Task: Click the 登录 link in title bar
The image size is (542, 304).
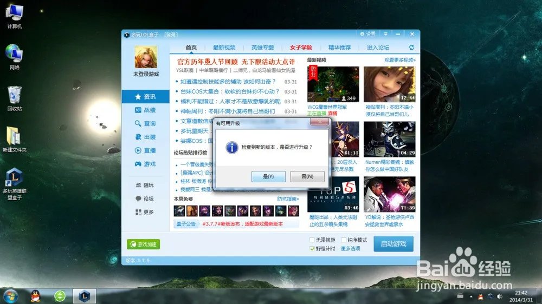Action: 171,35
